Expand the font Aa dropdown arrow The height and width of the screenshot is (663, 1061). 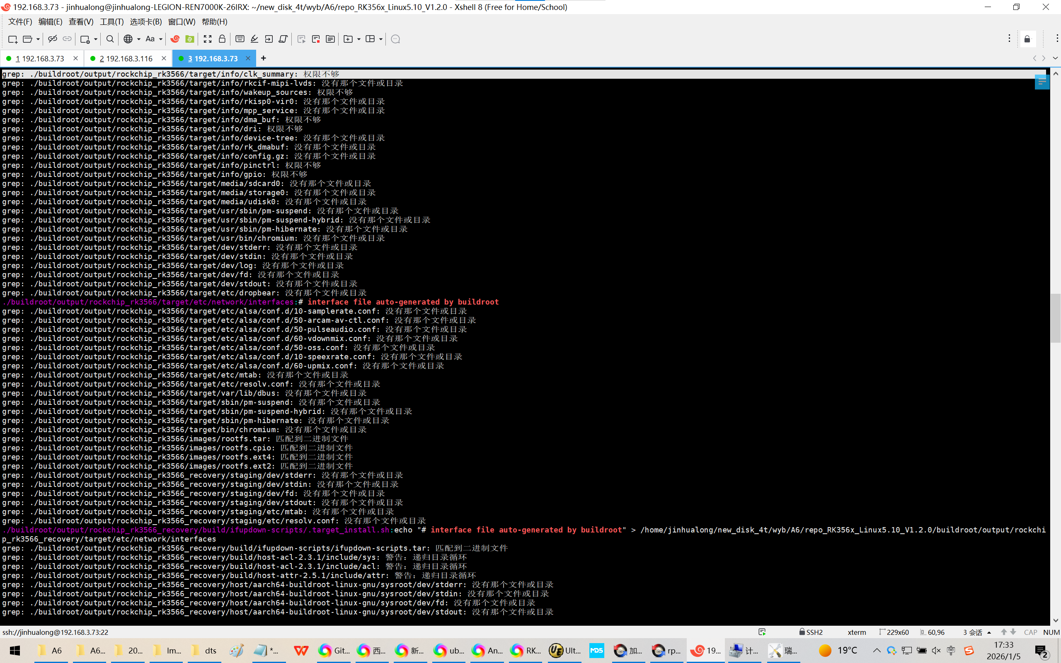point(161,39)
